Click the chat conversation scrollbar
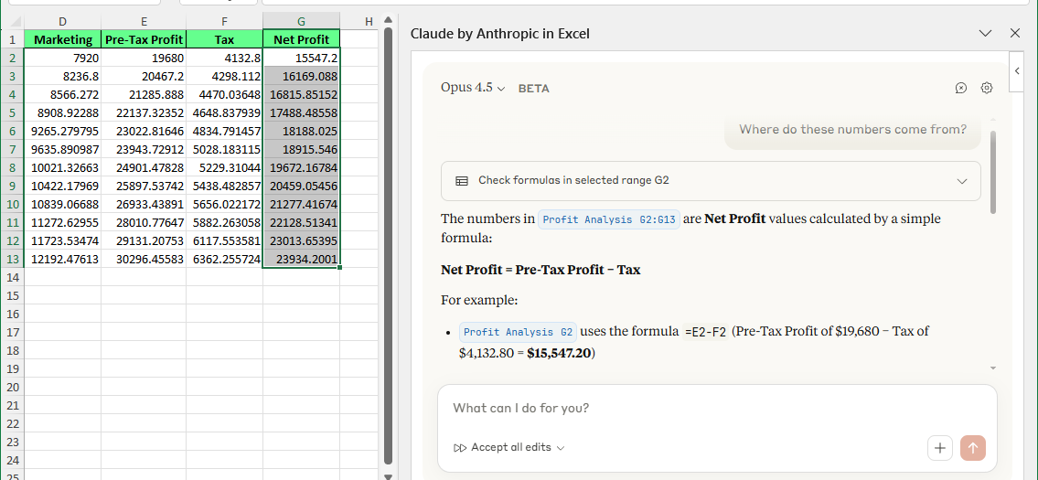This screenshot has height=480, width=1038. point(992,174)
